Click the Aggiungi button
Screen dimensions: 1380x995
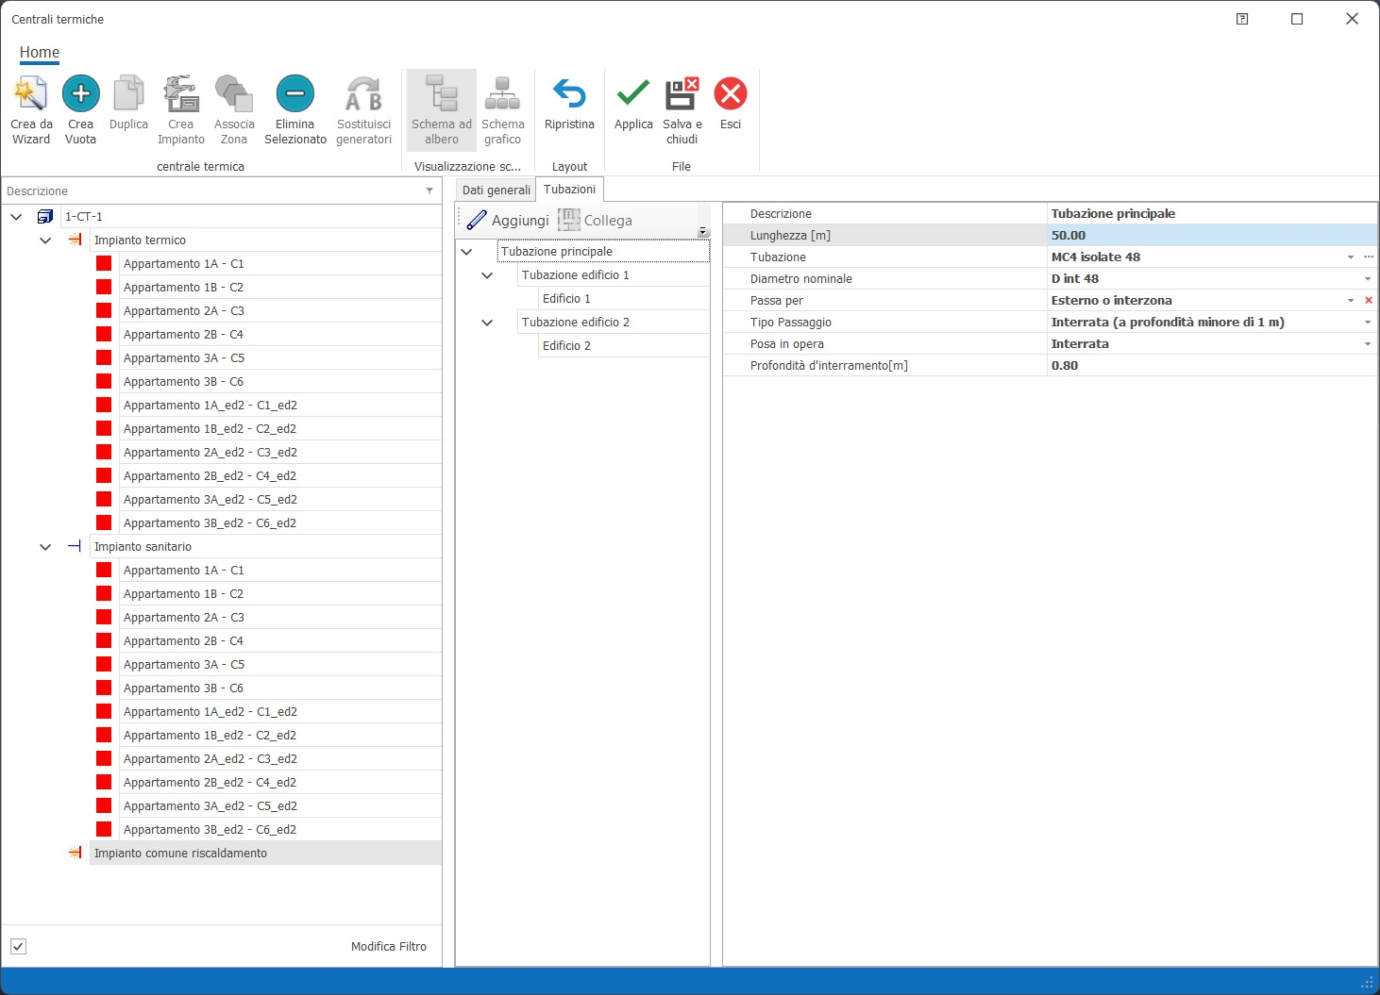[509, 221]
